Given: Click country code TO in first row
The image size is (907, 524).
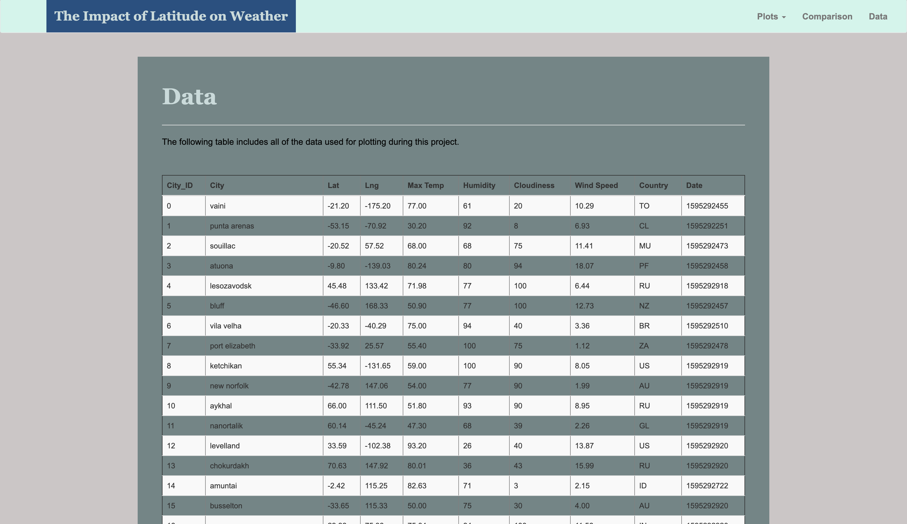Looking at the screenshot, I should coord(644,206).
